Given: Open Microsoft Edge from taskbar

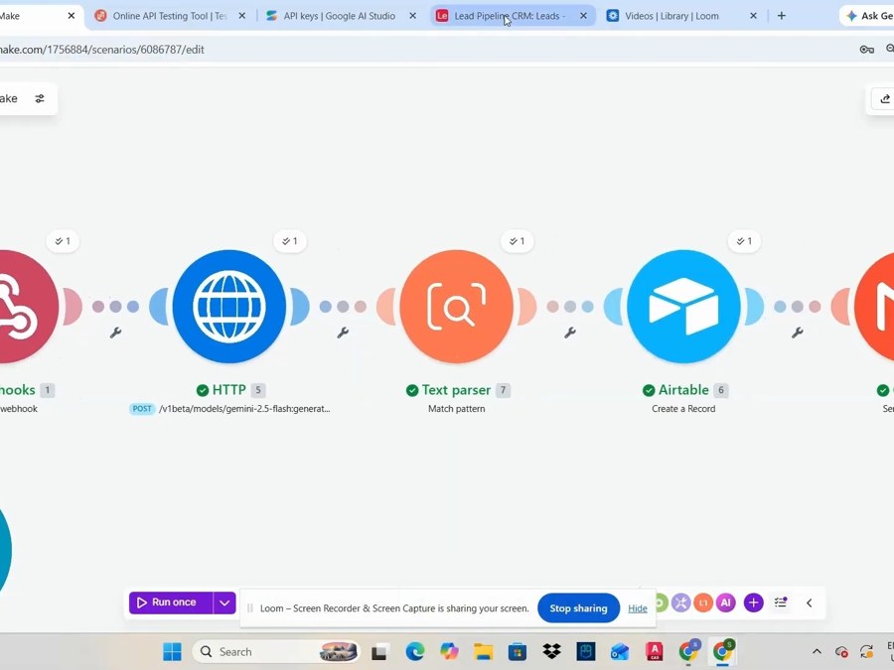Looking at the screenshot, I should pos(414,650).
